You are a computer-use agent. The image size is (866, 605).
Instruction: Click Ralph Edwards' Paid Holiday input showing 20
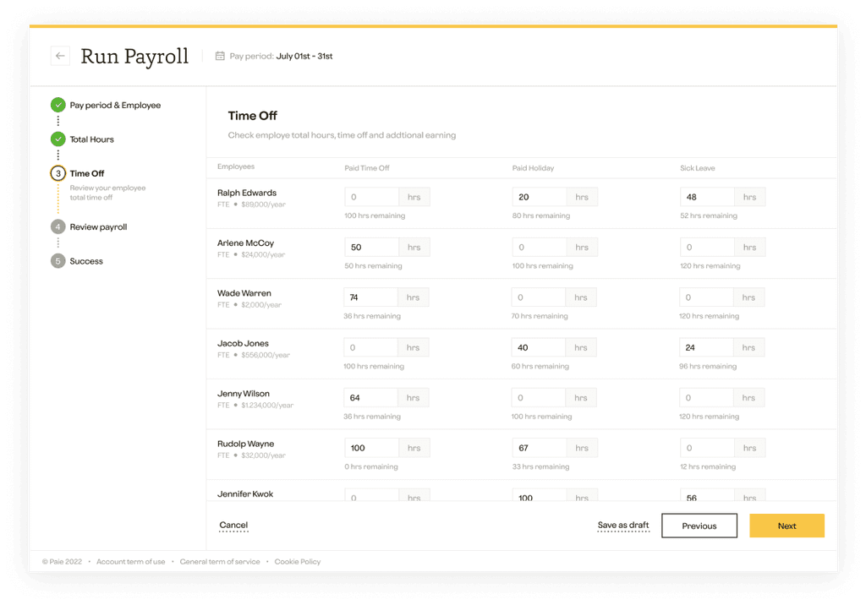coord(537,196)
